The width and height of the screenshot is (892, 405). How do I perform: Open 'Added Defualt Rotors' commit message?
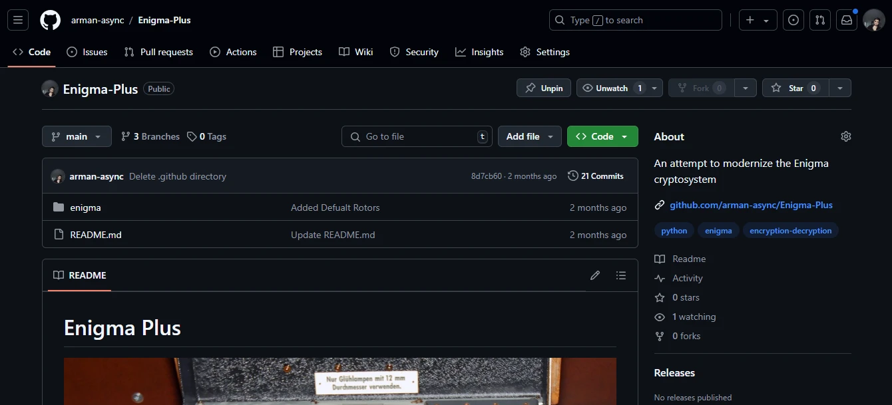coord(335,207)
